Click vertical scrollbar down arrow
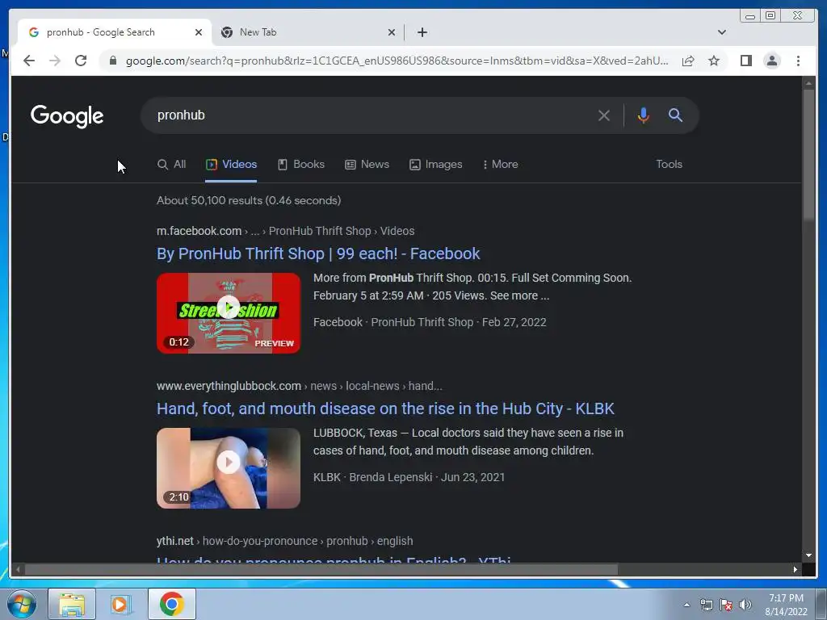 tap(808, 555)
